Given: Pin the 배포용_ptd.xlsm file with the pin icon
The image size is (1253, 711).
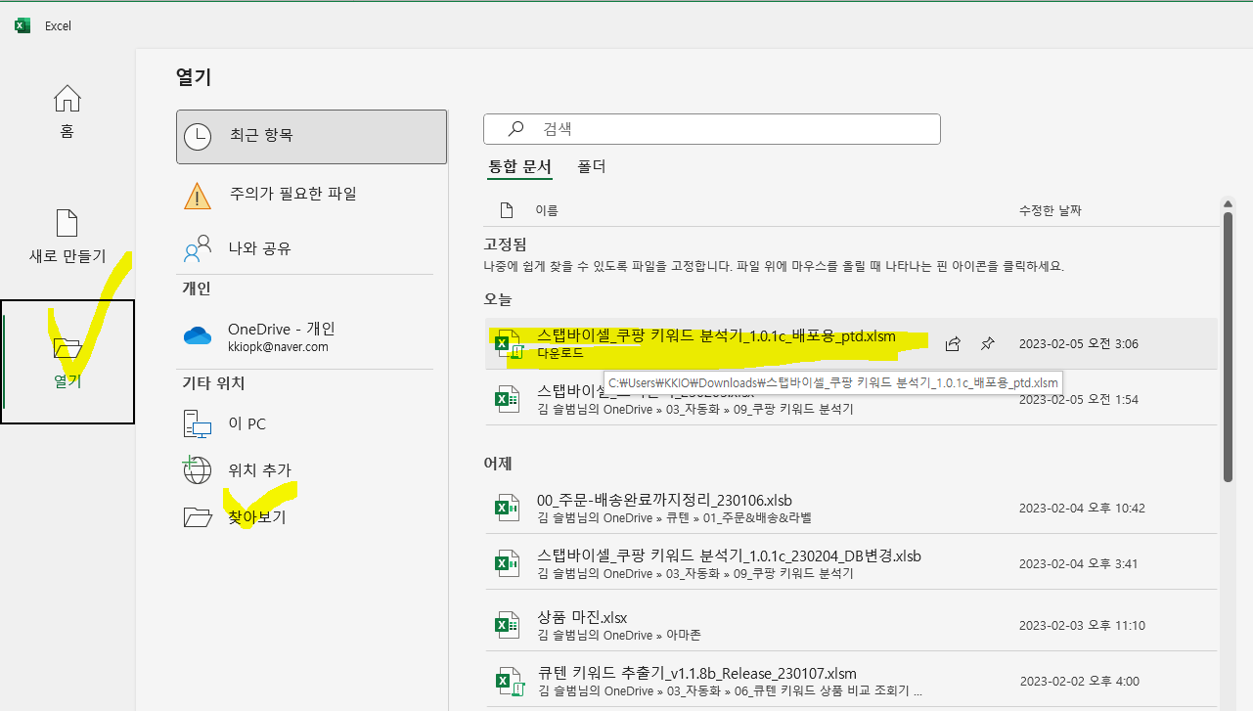Looking at the screenshot, I should [x=988, y=343].
